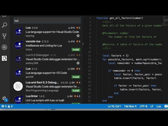Click 'Intellisense and Linting for Lua' description
Image resolution: width=168 pixels, height=126 pixels.
click(44, 45)
